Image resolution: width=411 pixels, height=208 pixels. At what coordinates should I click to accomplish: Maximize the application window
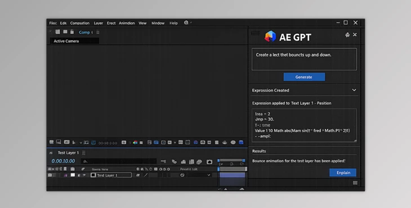tap(346, 22)
